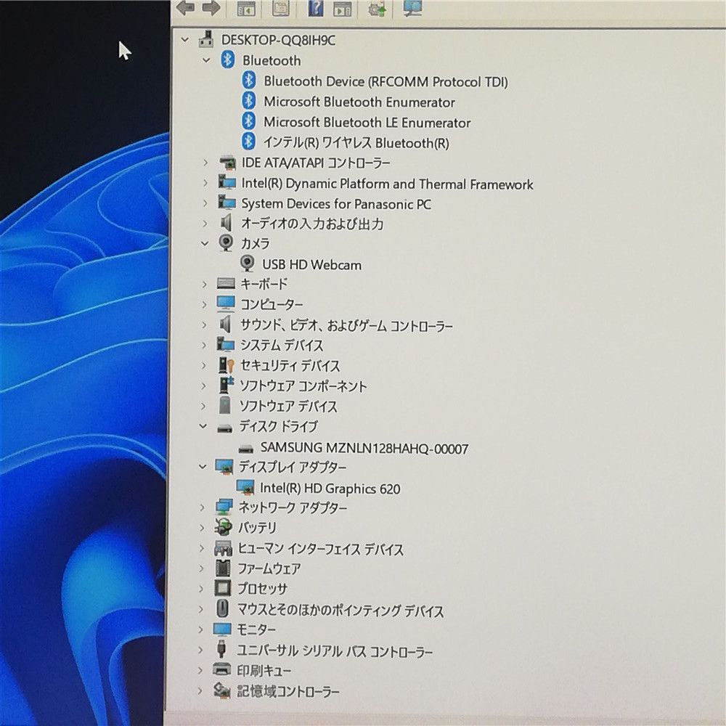The height and width of the screenshot is (726, 726).
Task: Click the icon of Bluetooth Device (RFCOMM Protocol TDI)
Action: (x=249, y=80)
